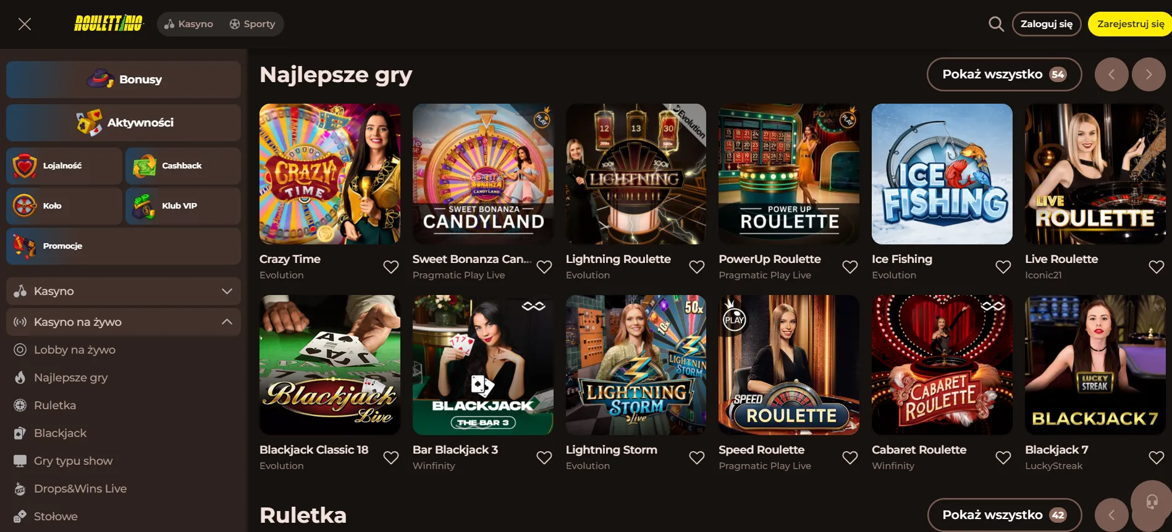Open the Cashback tile
The image size is (1172, 532).
183,165
